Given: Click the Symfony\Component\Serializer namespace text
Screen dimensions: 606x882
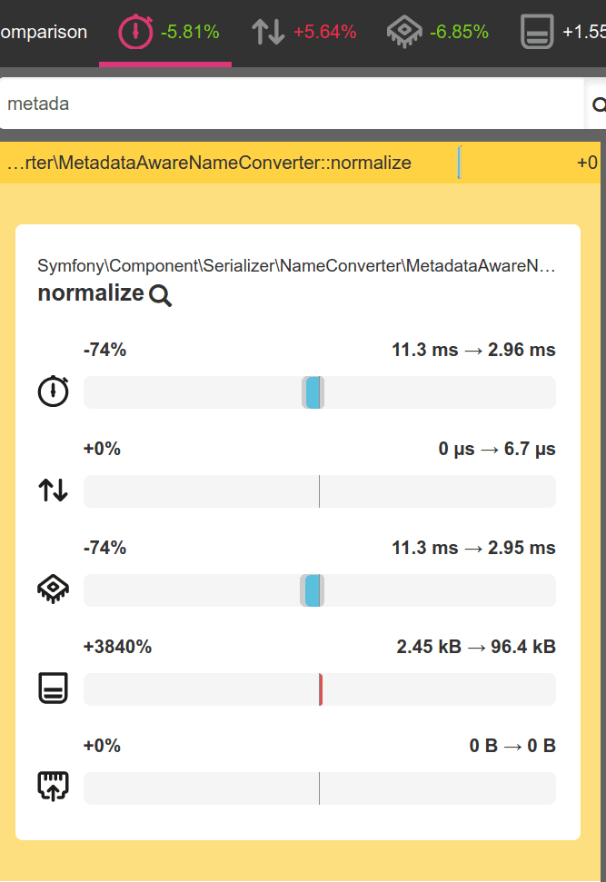Looking at the screenshot, I should [x=295, y=266].
